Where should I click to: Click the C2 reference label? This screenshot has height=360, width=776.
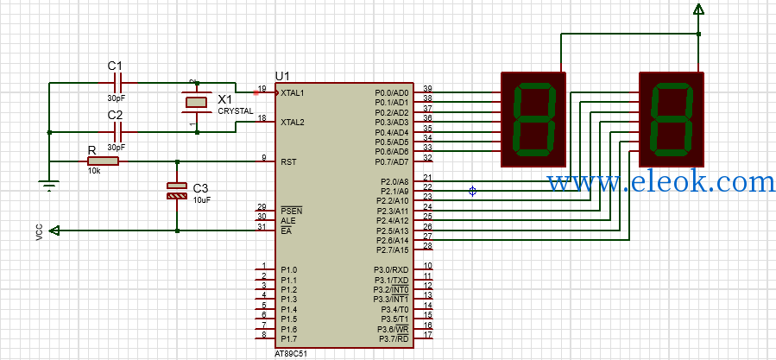[x=115, y=116]
